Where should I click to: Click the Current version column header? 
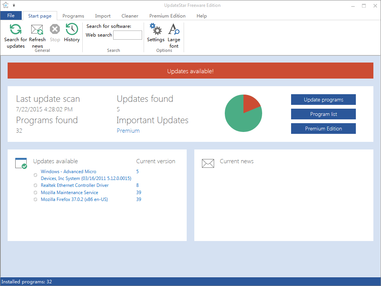(x=156, y=161)
